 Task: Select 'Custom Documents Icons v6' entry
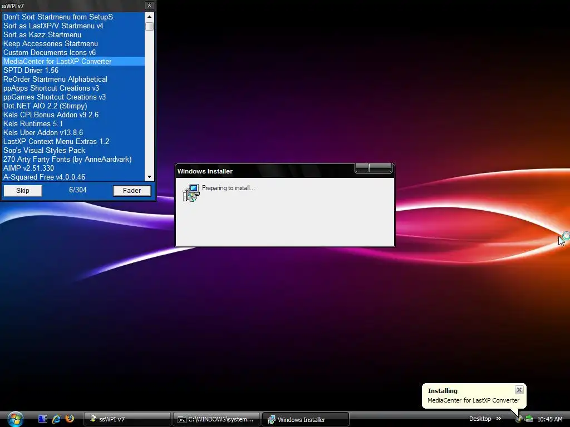point(73,52)
